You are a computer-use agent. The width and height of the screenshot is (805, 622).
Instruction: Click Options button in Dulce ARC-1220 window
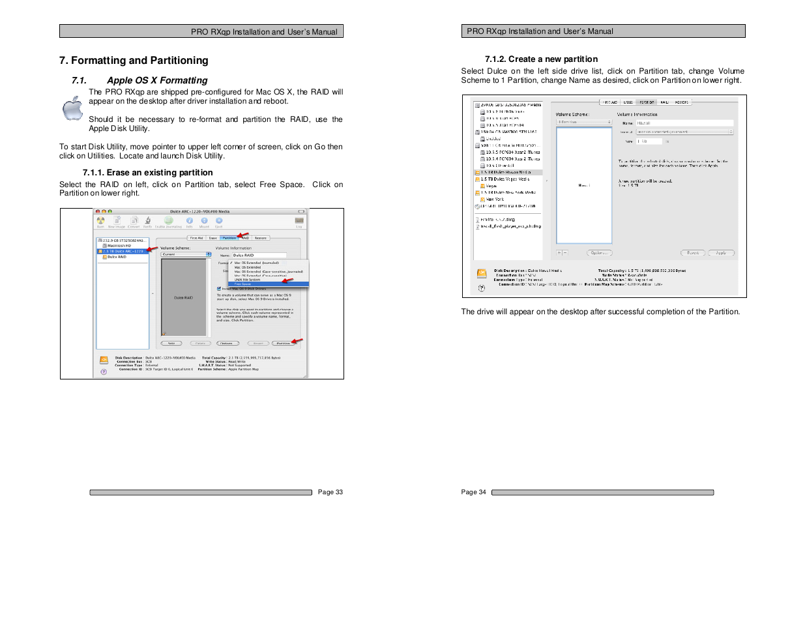coord(227,343)
